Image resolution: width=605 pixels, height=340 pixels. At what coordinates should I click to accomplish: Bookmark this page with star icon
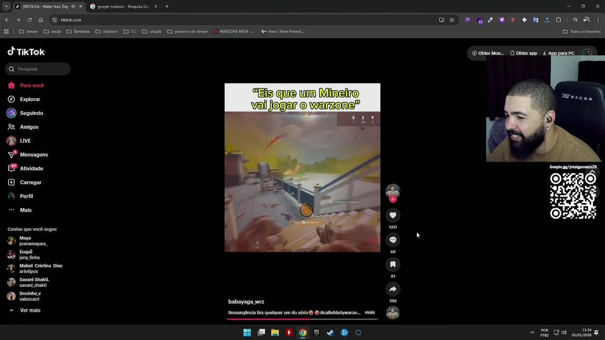tap(452, 20)
